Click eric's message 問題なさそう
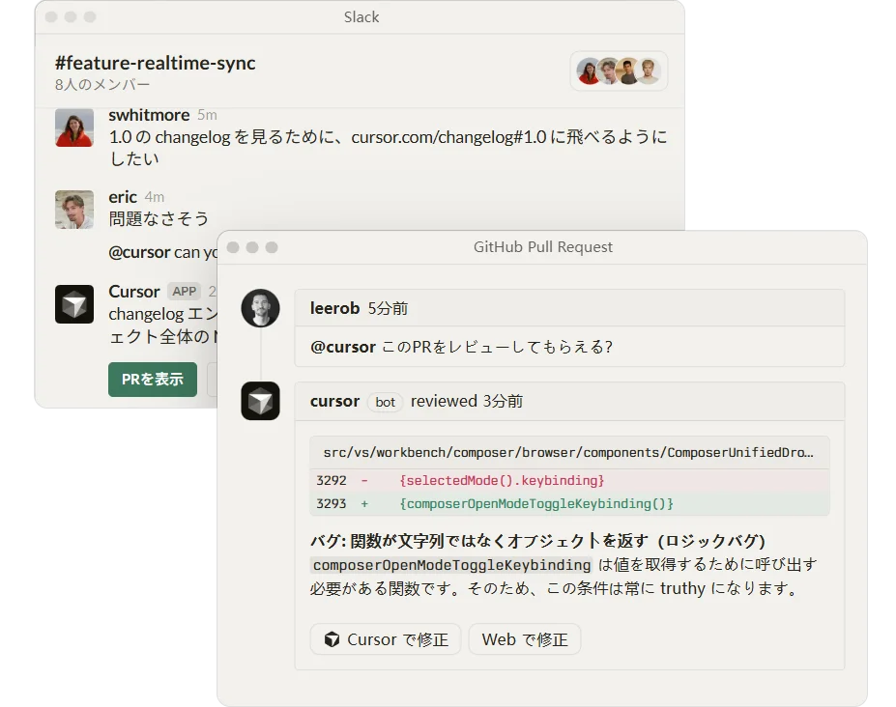 pyautogui.click(x=159, y=218)
